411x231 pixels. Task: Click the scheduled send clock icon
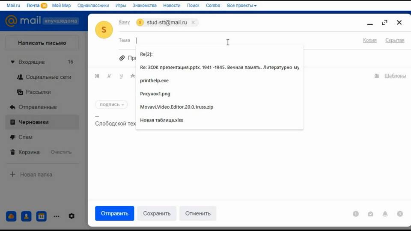(400, 214)
